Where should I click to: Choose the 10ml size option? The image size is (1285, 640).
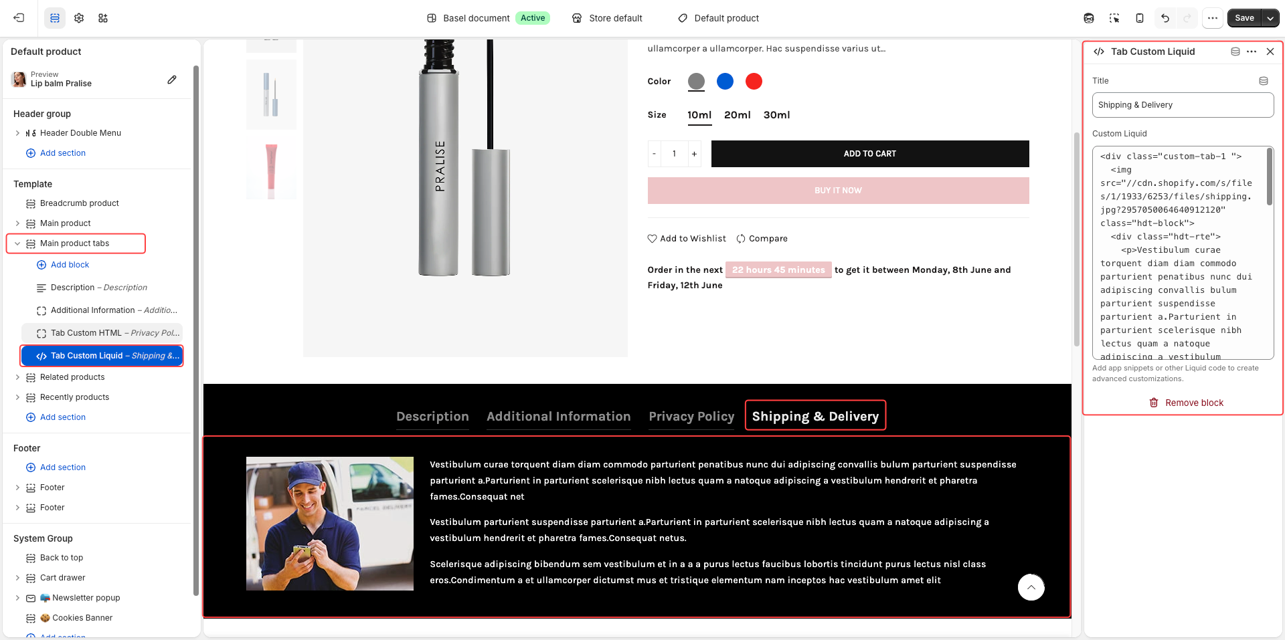[x=699, y=115]
